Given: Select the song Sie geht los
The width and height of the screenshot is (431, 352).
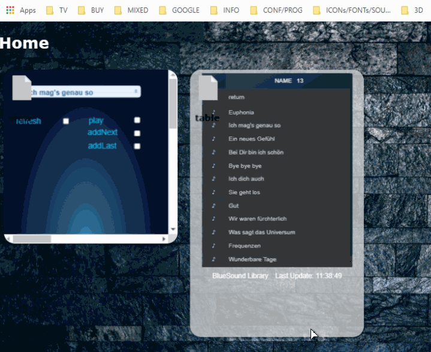Looking at the screenshot, I should click(244, 192).
